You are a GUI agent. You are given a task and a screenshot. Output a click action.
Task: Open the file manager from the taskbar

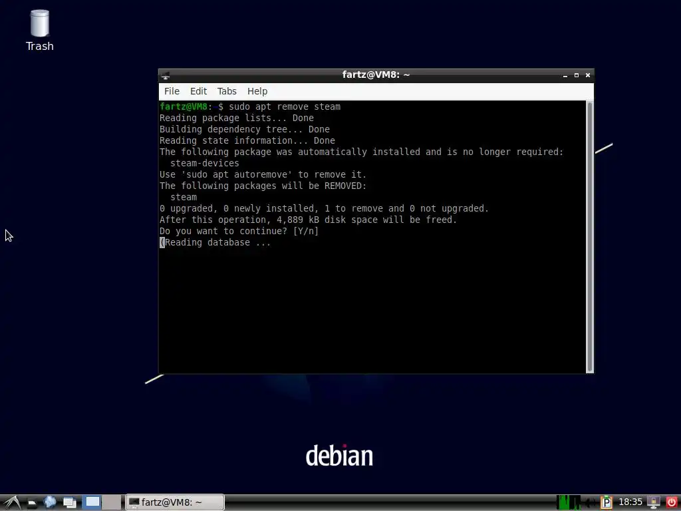31,503
